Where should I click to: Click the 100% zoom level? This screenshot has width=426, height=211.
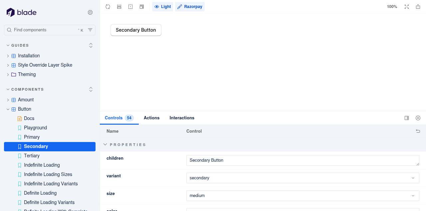392,7
